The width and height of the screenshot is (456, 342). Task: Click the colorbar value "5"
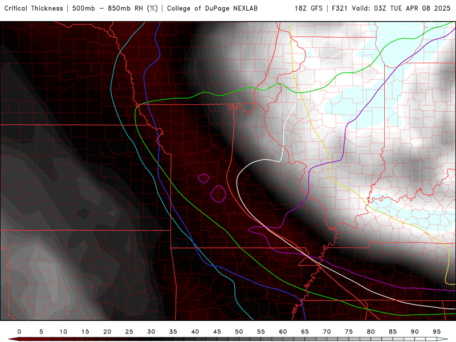41,332
